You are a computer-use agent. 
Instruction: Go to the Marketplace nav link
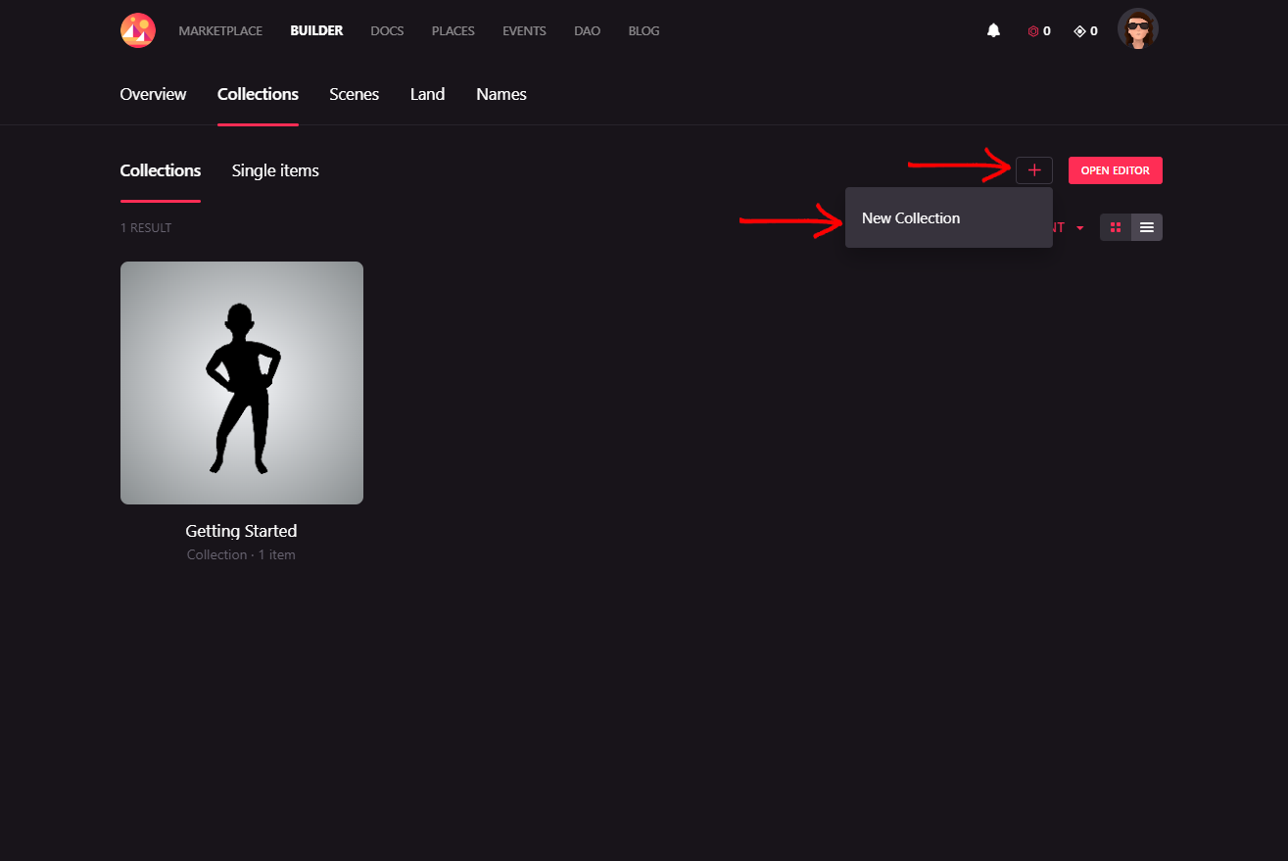pos(220,31)
